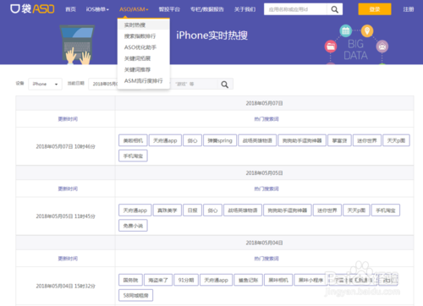
Task: Click 手机淘宝 tag in the 05月07日 row
Action: 133,156
